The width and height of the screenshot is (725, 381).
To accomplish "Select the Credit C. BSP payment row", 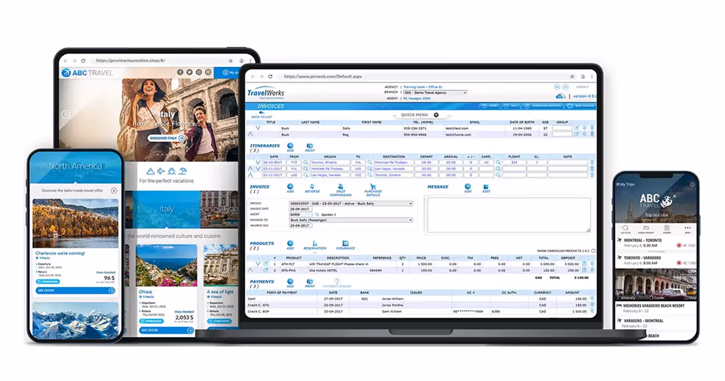I will 422,311.
